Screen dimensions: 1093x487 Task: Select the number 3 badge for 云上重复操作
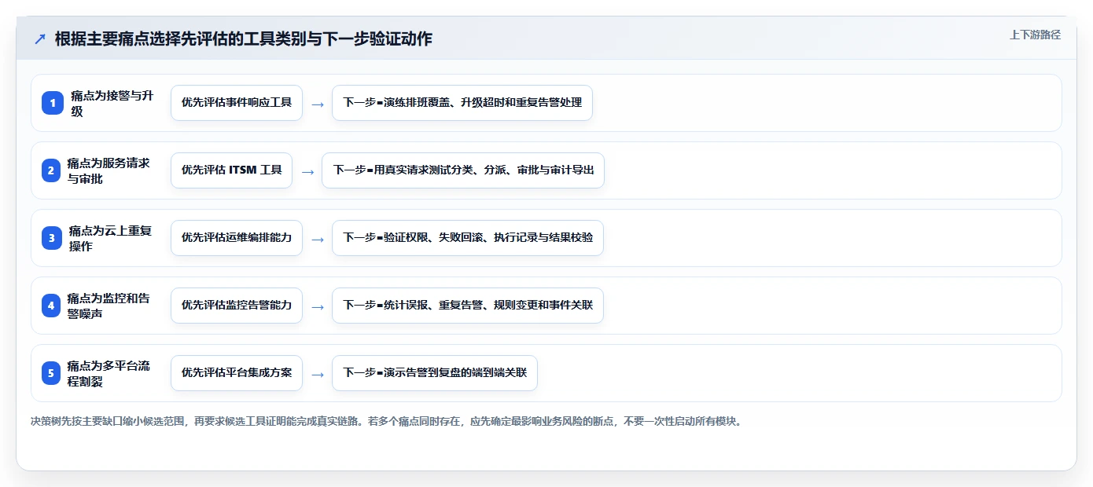tap(52, 238)
